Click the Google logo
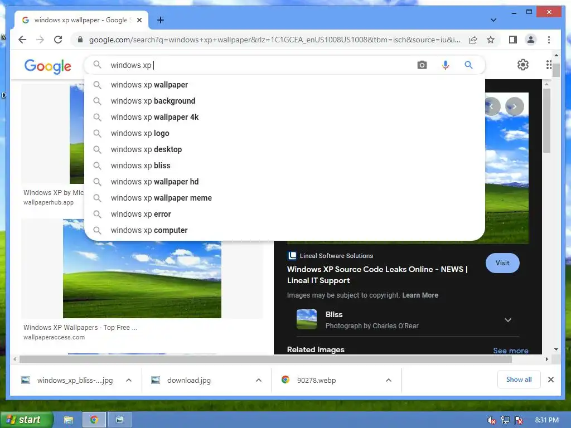This screenshot has height=428, width=571. coord(48,66)
